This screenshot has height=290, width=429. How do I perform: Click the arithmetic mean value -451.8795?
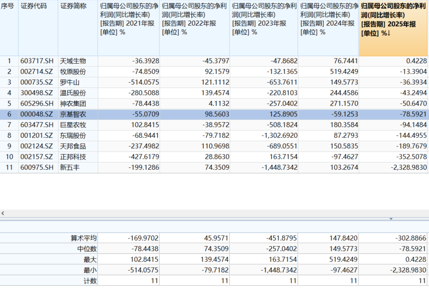(x=281, y=238)
